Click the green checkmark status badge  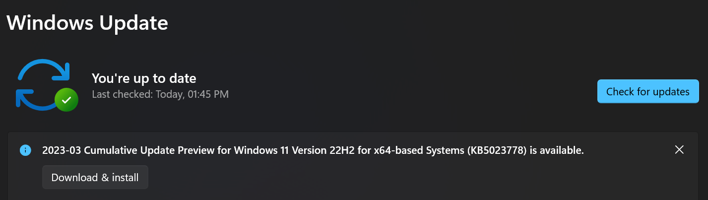[x=66, y=100]
